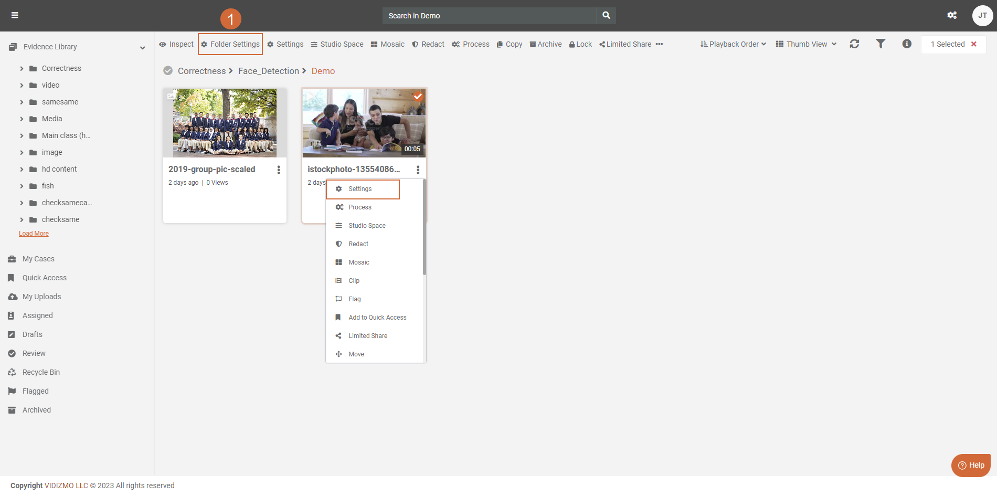The height and width of the screenshot is (496, 997).
Task: Click the search magnifier icon
Action: pyautogui.click(x=606, y=16)
